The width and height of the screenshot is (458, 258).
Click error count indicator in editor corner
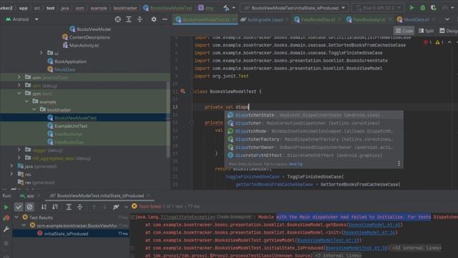(427, 42)
